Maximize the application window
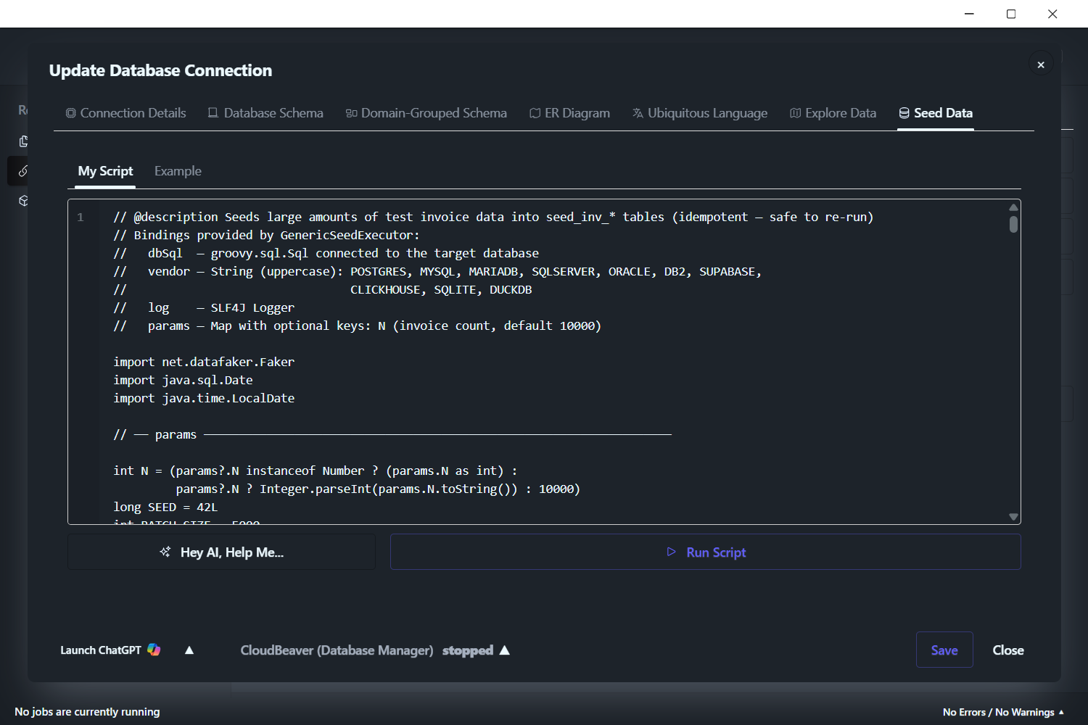The image size is (1088, 725). pyautogui.click(x=1011, y=14)
